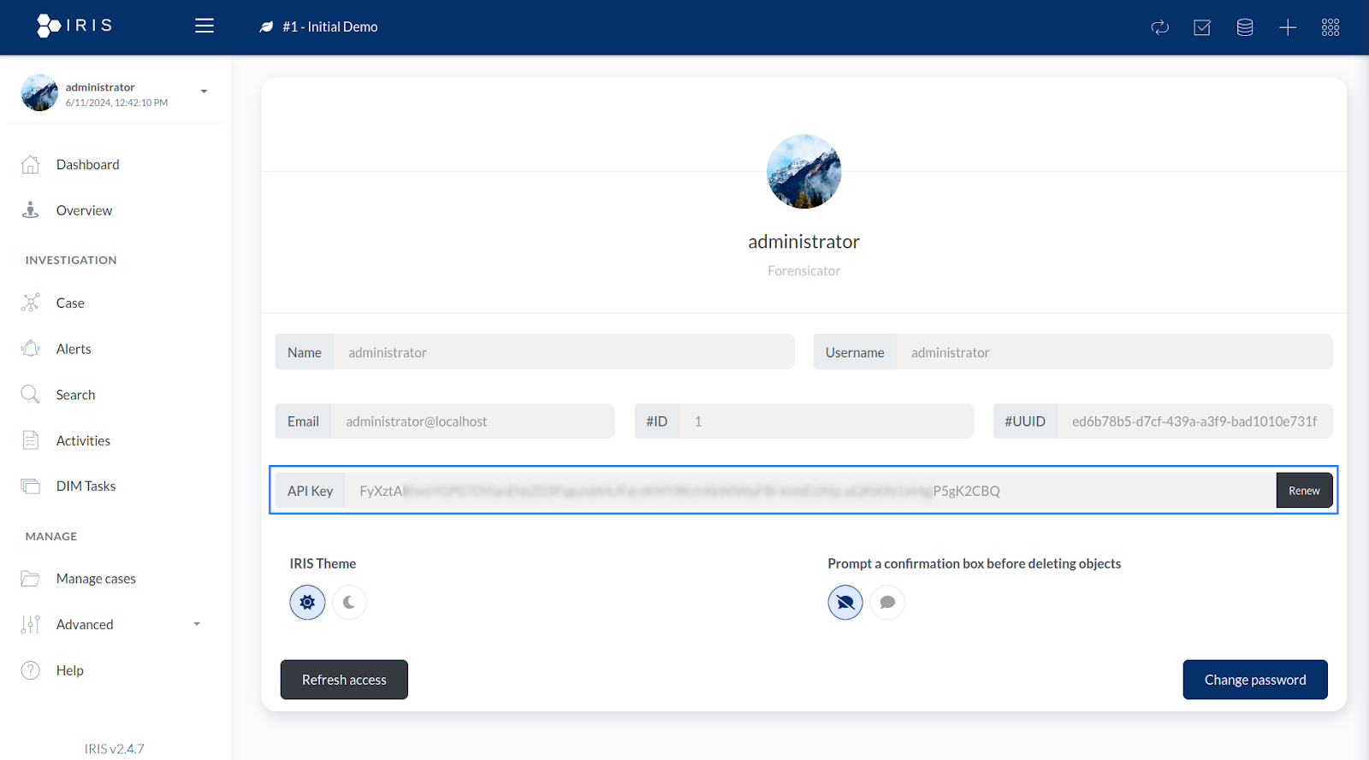The height and width of the screenshot is (760, 1369).
Task: Enable light theme with sun icon
Action: [x=307, y=603]
